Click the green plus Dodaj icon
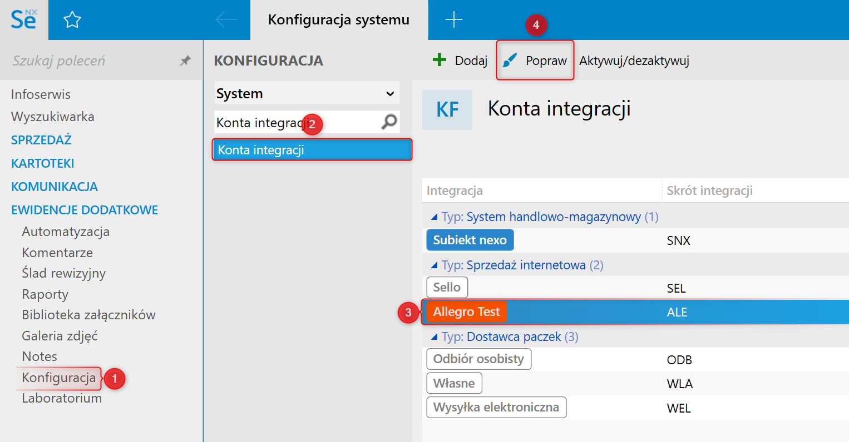The image size is (849, 442). [x=440, y=60]
